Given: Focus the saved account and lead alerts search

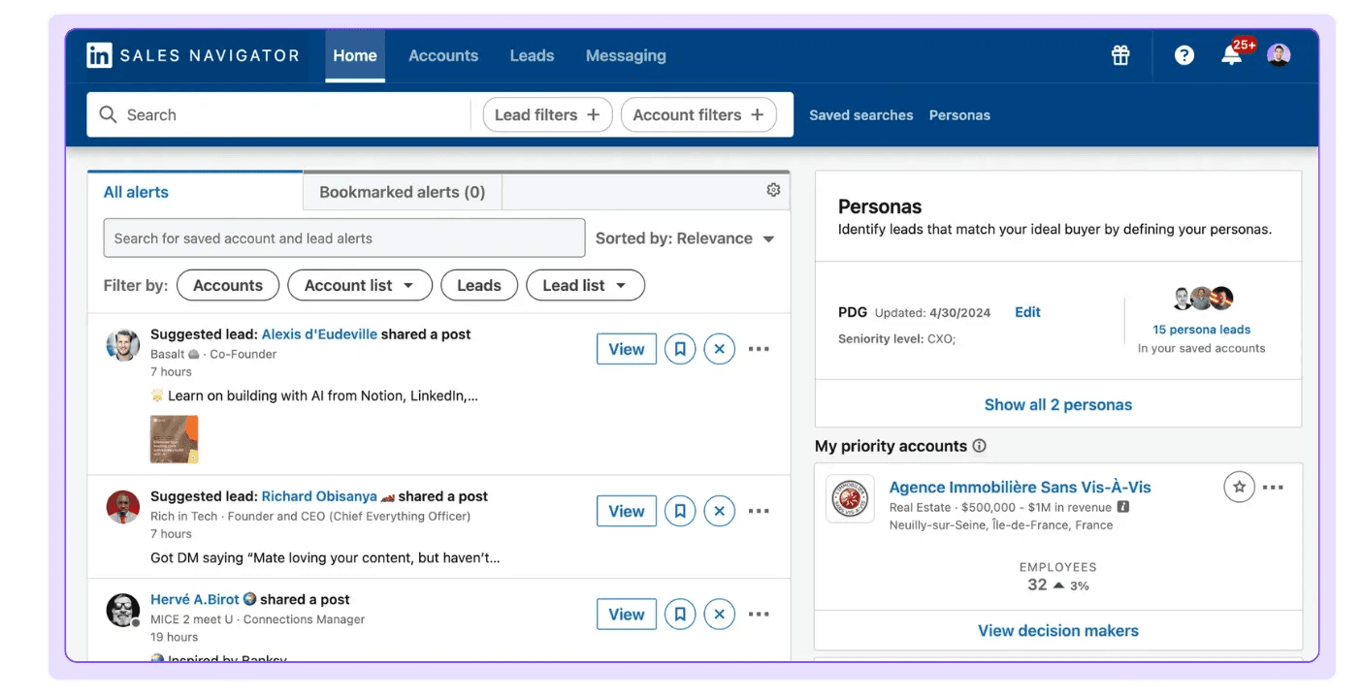Looking at the screenshot, I should point(344,238).
